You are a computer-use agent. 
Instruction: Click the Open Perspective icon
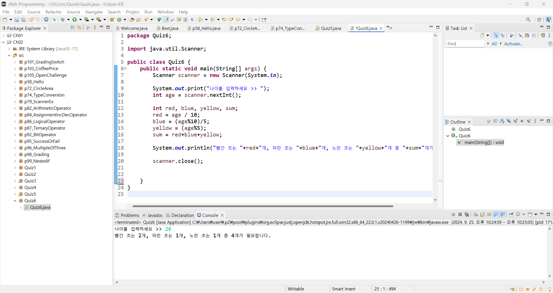pos(539,20)
